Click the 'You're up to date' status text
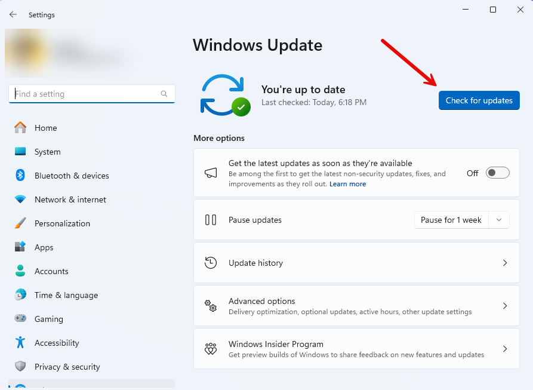This screenshot has height=390, width=533. (x=303, y=90)
